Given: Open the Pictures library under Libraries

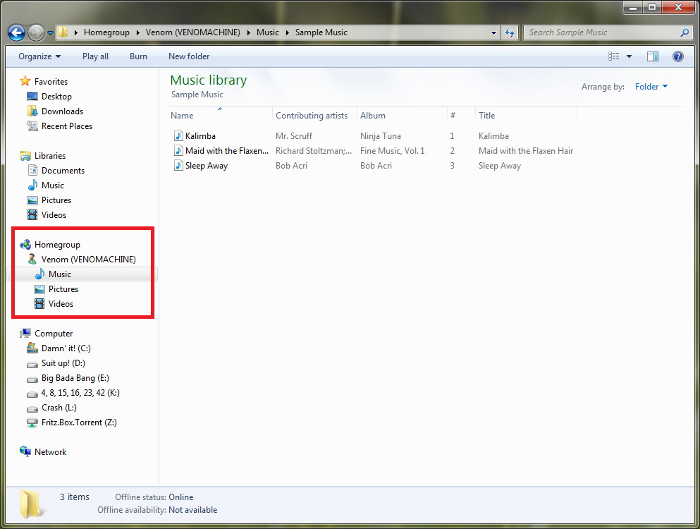Looking at the screenshot, I should pos(56,200).
